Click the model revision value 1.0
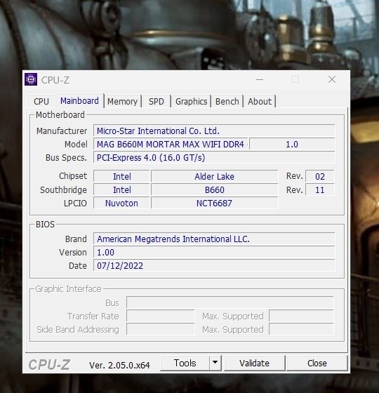 coord(292,145)
